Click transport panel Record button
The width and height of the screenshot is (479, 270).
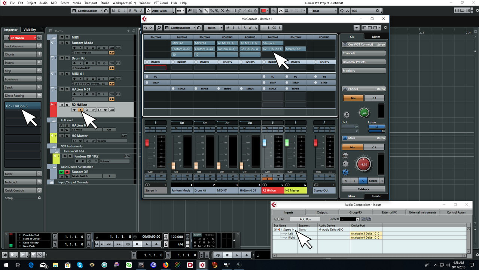click(157, 244)
